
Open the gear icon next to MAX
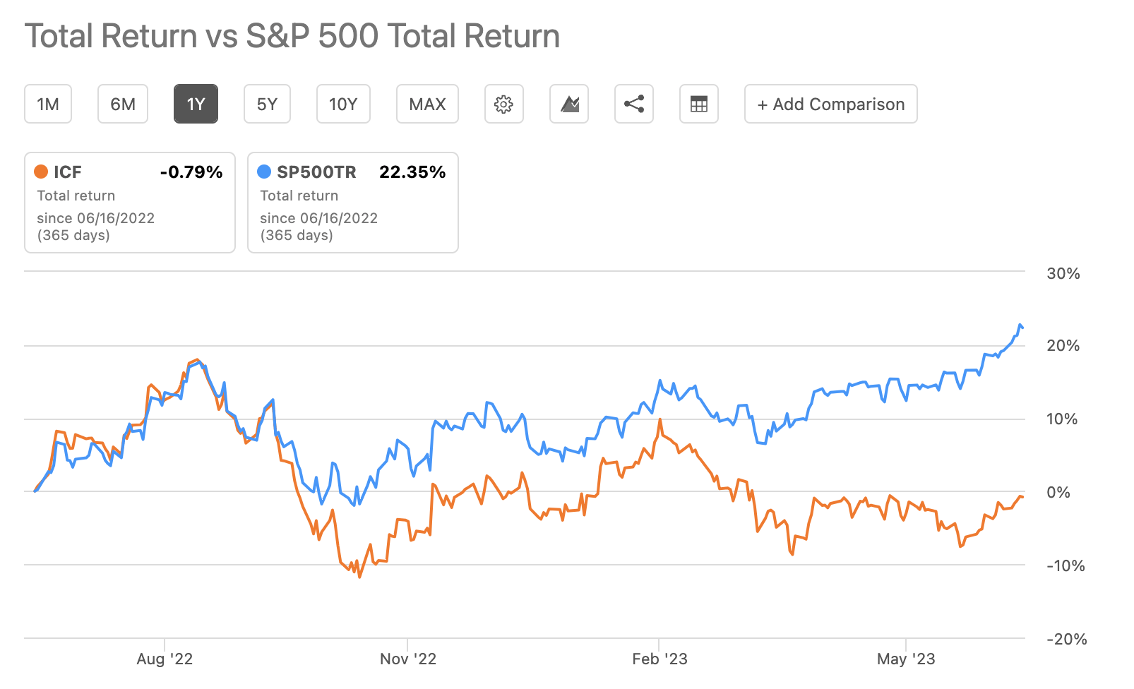[503, 104]
